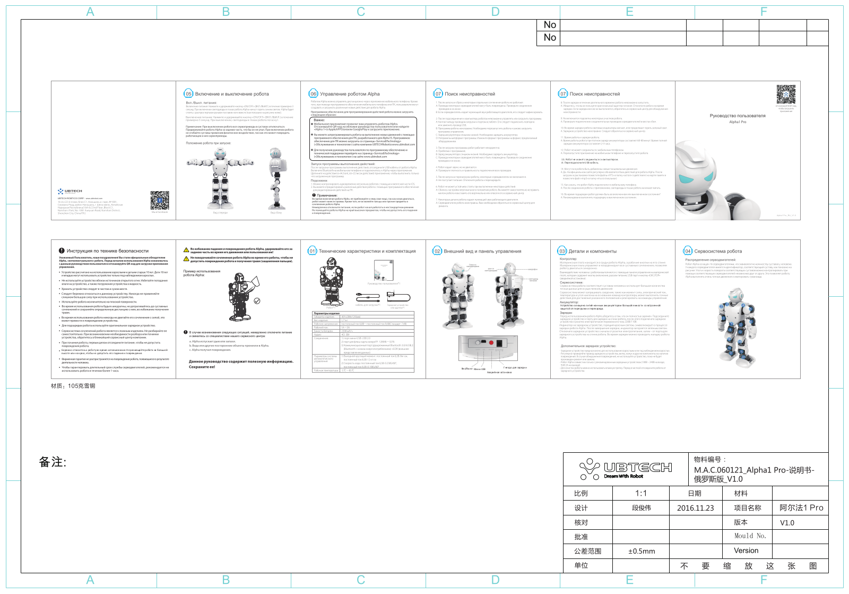
Task: Click the 03 section number badge
Action: coord(562,251)
